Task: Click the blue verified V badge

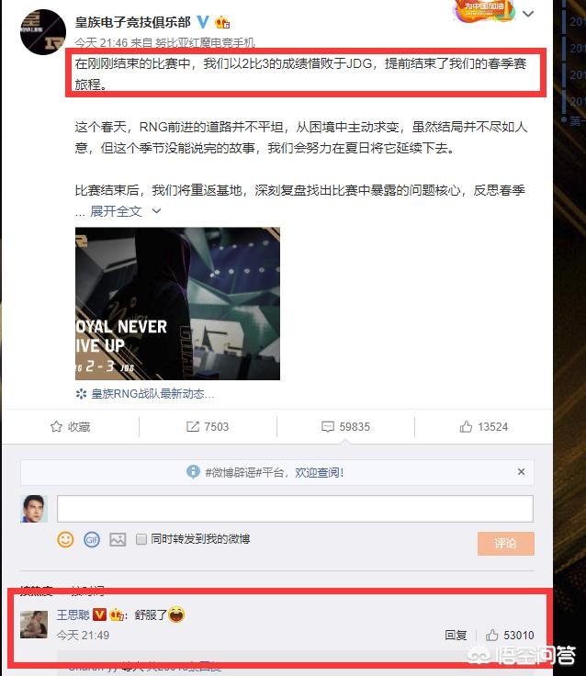Action: (203, 21)
